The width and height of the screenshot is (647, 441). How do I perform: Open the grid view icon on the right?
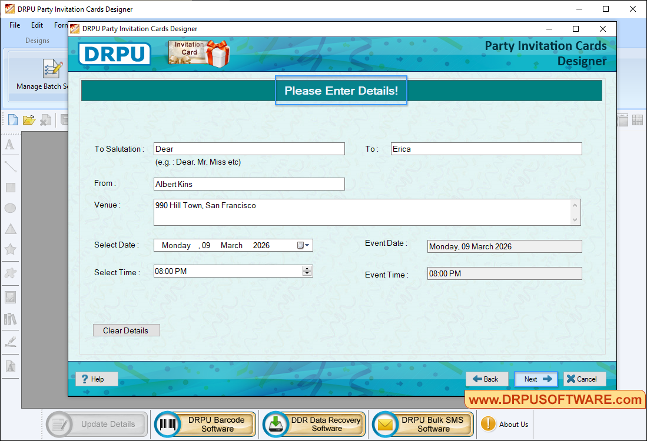coord(637,119)
